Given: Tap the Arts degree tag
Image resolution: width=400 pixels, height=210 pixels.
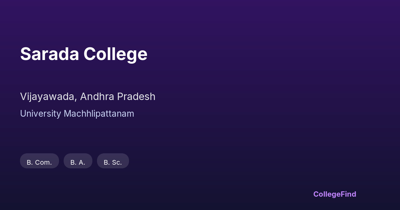Looking at the screenshot, I should click(x=78, y=161).
